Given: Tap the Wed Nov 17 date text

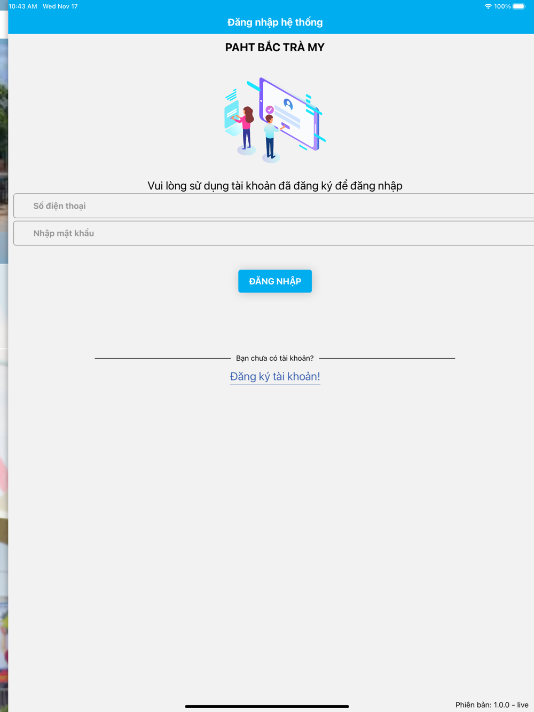Looking at the screenshot, I should (x=60, y=6).
